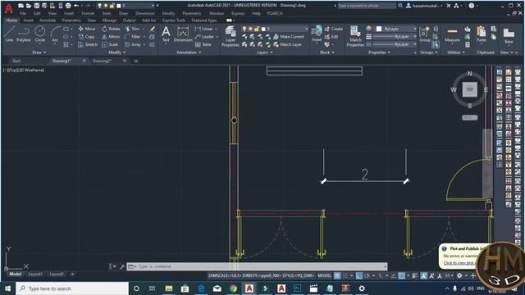Viewport: 525px width, 295px height.
Task: Click the command line input field
Action: point(257,266)
